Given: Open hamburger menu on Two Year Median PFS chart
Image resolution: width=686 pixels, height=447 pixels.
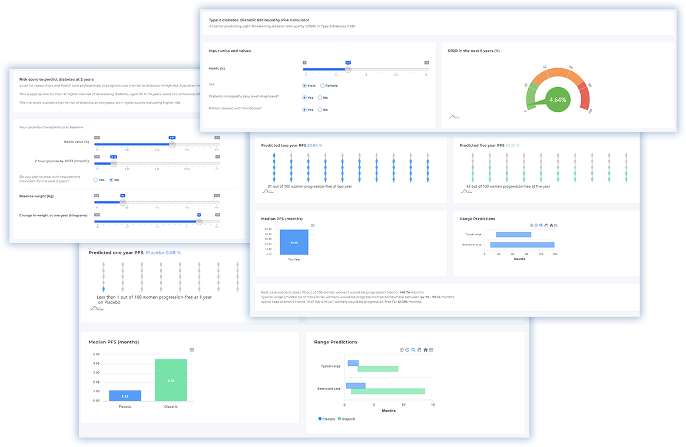Looking at the screenshot, I should [x=313, y=225].
